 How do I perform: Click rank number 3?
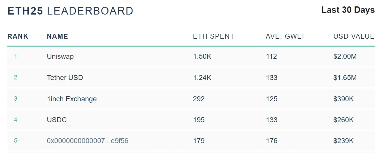pos(16,99)
